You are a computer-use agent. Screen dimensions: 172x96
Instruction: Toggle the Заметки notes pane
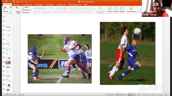[x=110, y=95]
